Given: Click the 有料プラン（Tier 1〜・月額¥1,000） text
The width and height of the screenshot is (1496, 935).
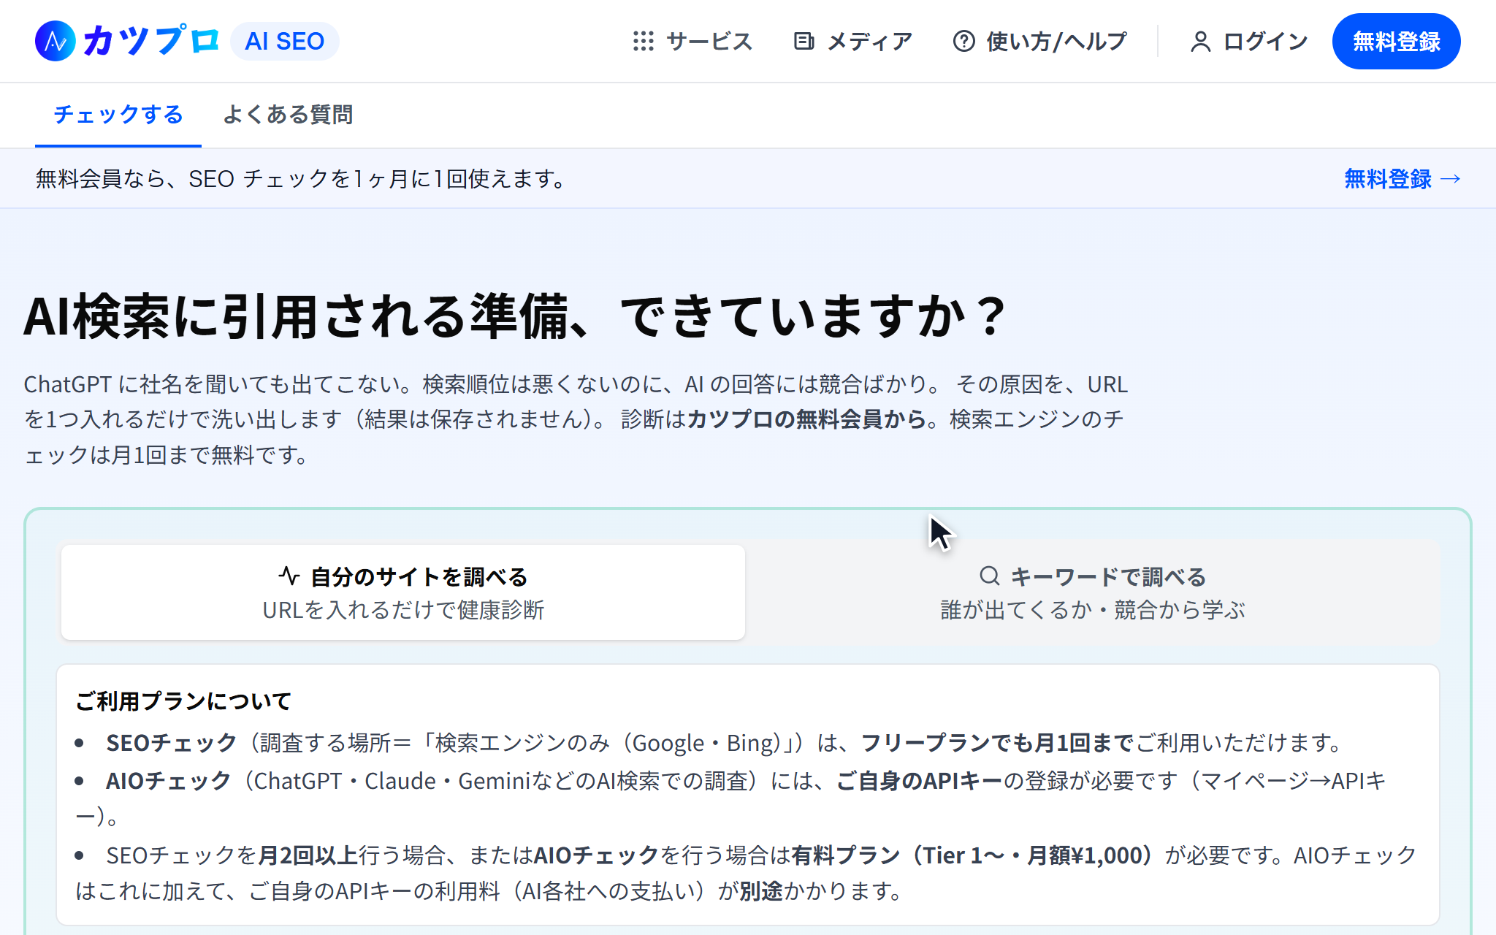Looking at the screenshot, I should tap(972, 855).
